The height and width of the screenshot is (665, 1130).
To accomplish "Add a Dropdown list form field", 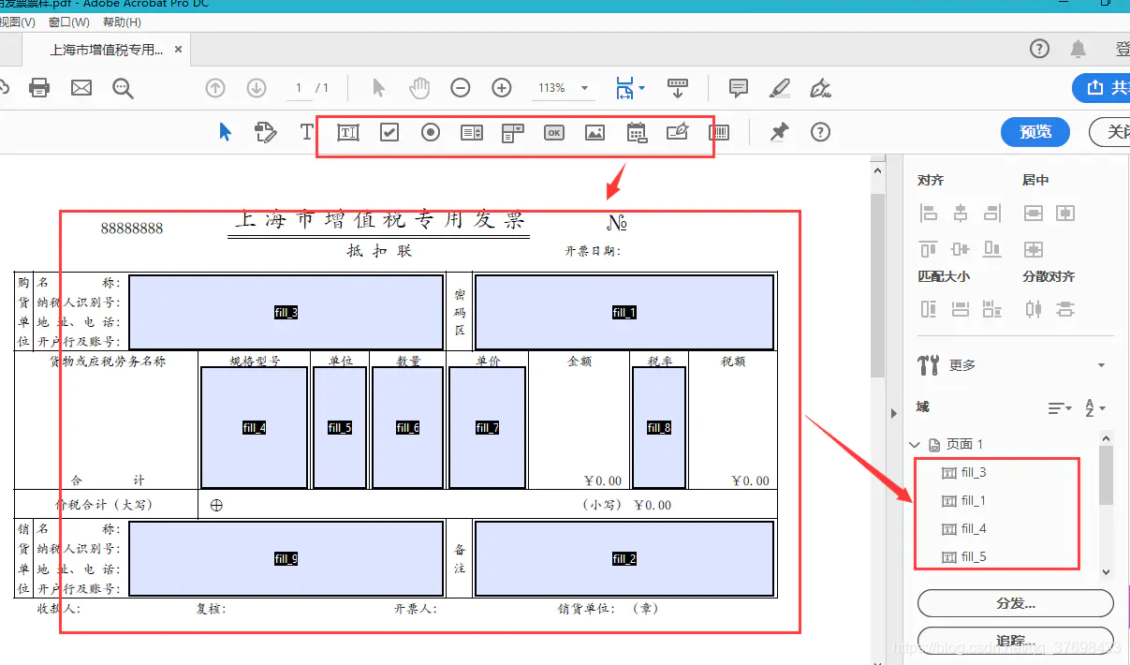I will coord(512,132).
